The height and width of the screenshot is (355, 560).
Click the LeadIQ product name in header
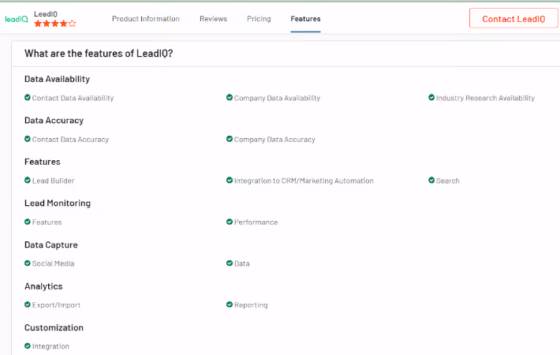tap(46, 14)
